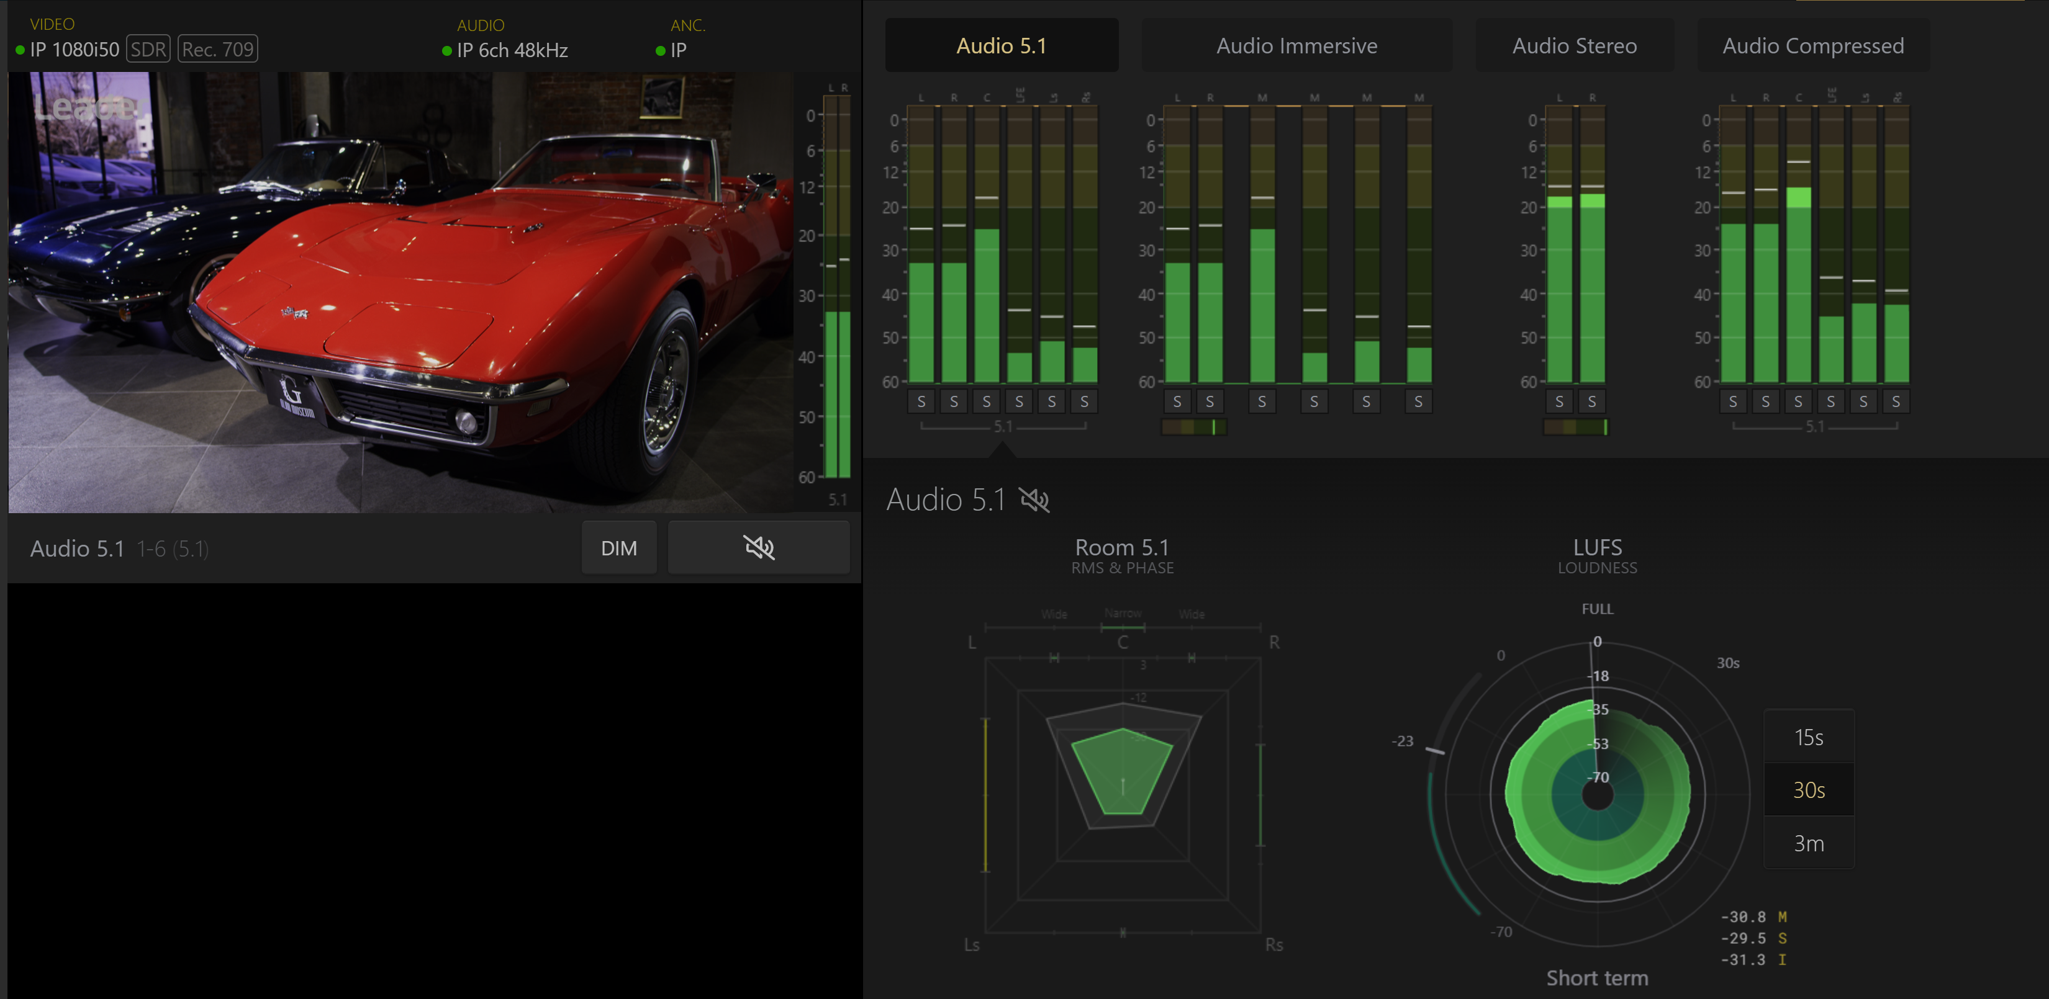Image resolution: width=2049 pixels, height=999 pixels.
Task: Solo the first M channel in Audio Immersive
Action: (1262, 401)
